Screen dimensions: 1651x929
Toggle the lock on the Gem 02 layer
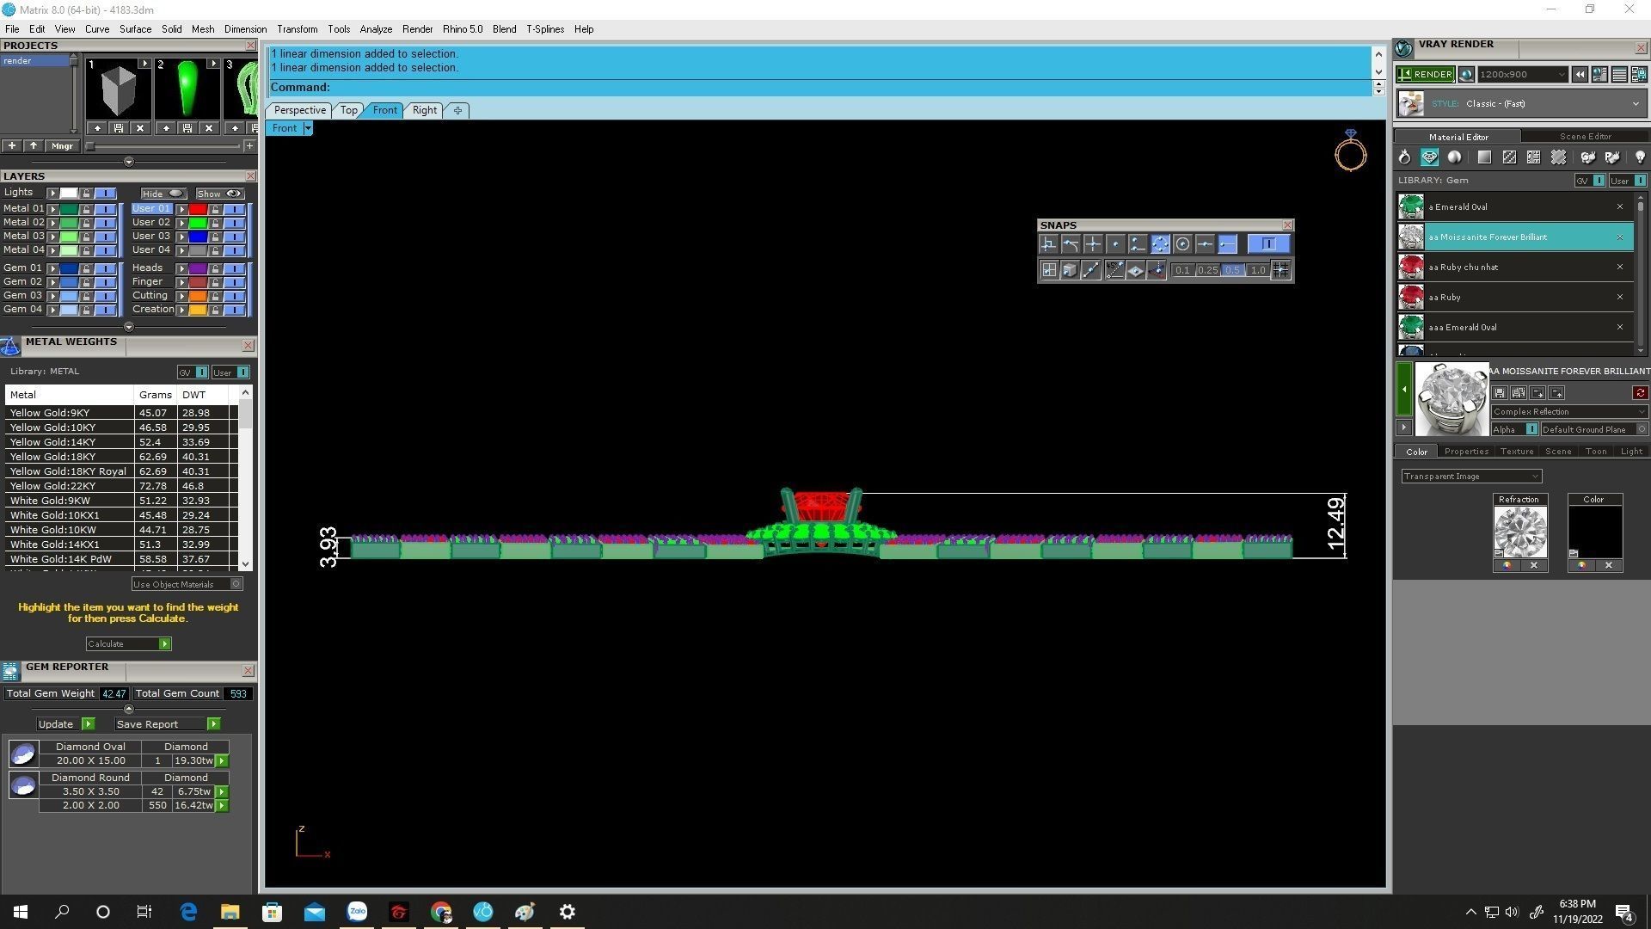(86, 282)
